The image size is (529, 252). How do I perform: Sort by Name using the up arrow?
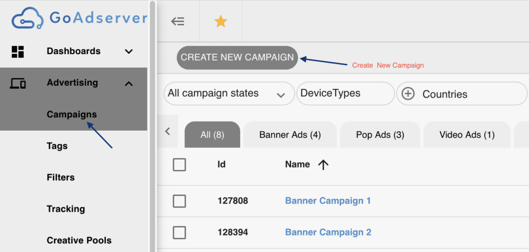pyautogui.click(x=323, y=165)
